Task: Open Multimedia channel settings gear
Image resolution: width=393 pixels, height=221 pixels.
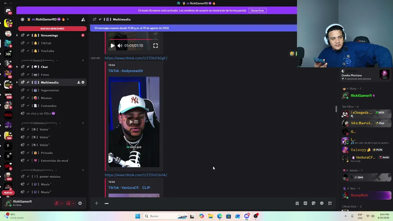Action: (83, 82)
